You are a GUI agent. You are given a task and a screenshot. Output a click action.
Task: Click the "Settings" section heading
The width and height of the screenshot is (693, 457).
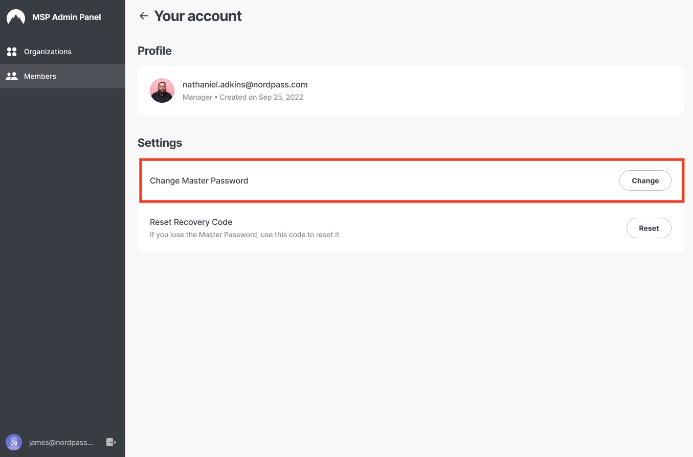(160, 143)
